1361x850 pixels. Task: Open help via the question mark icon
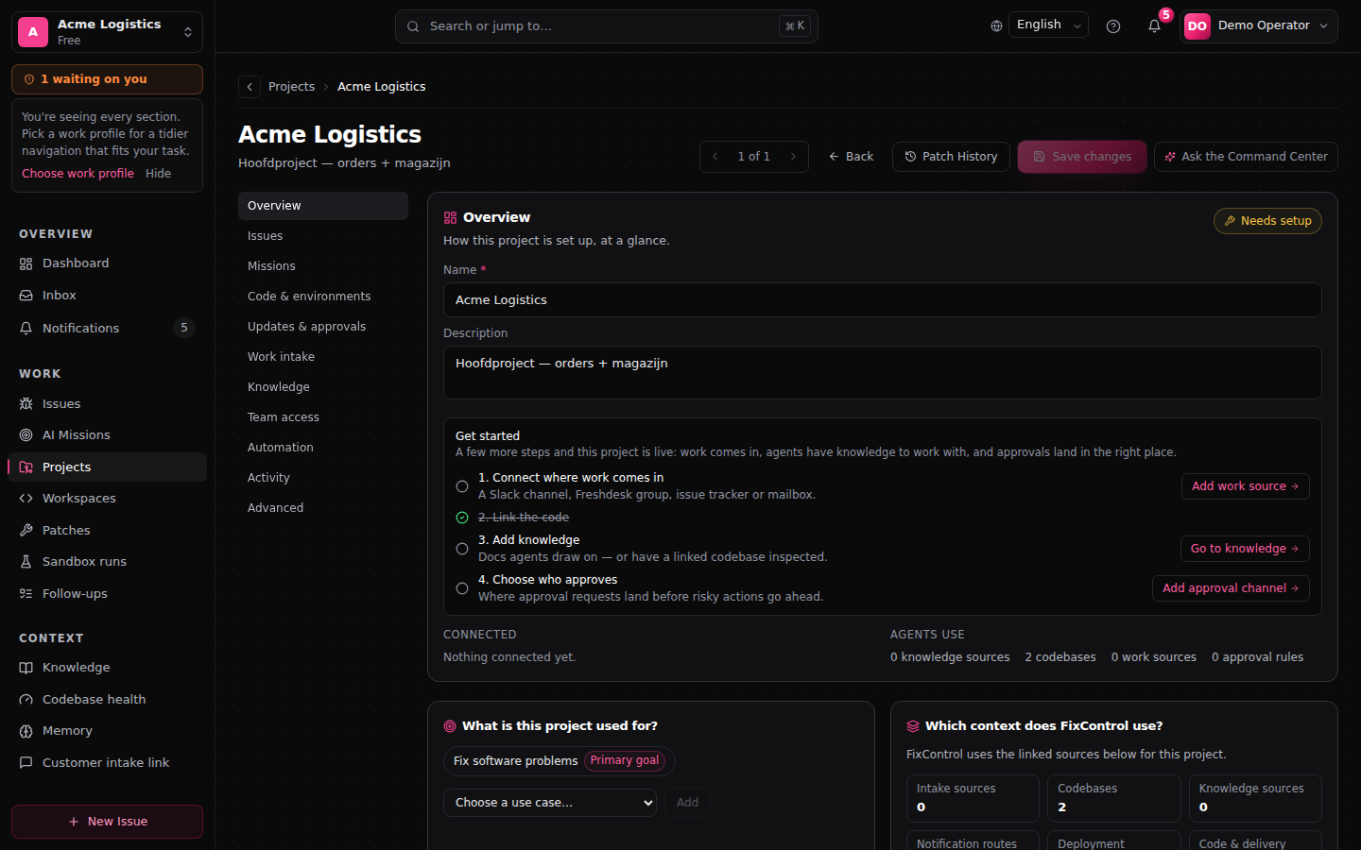coord(1113,26)
